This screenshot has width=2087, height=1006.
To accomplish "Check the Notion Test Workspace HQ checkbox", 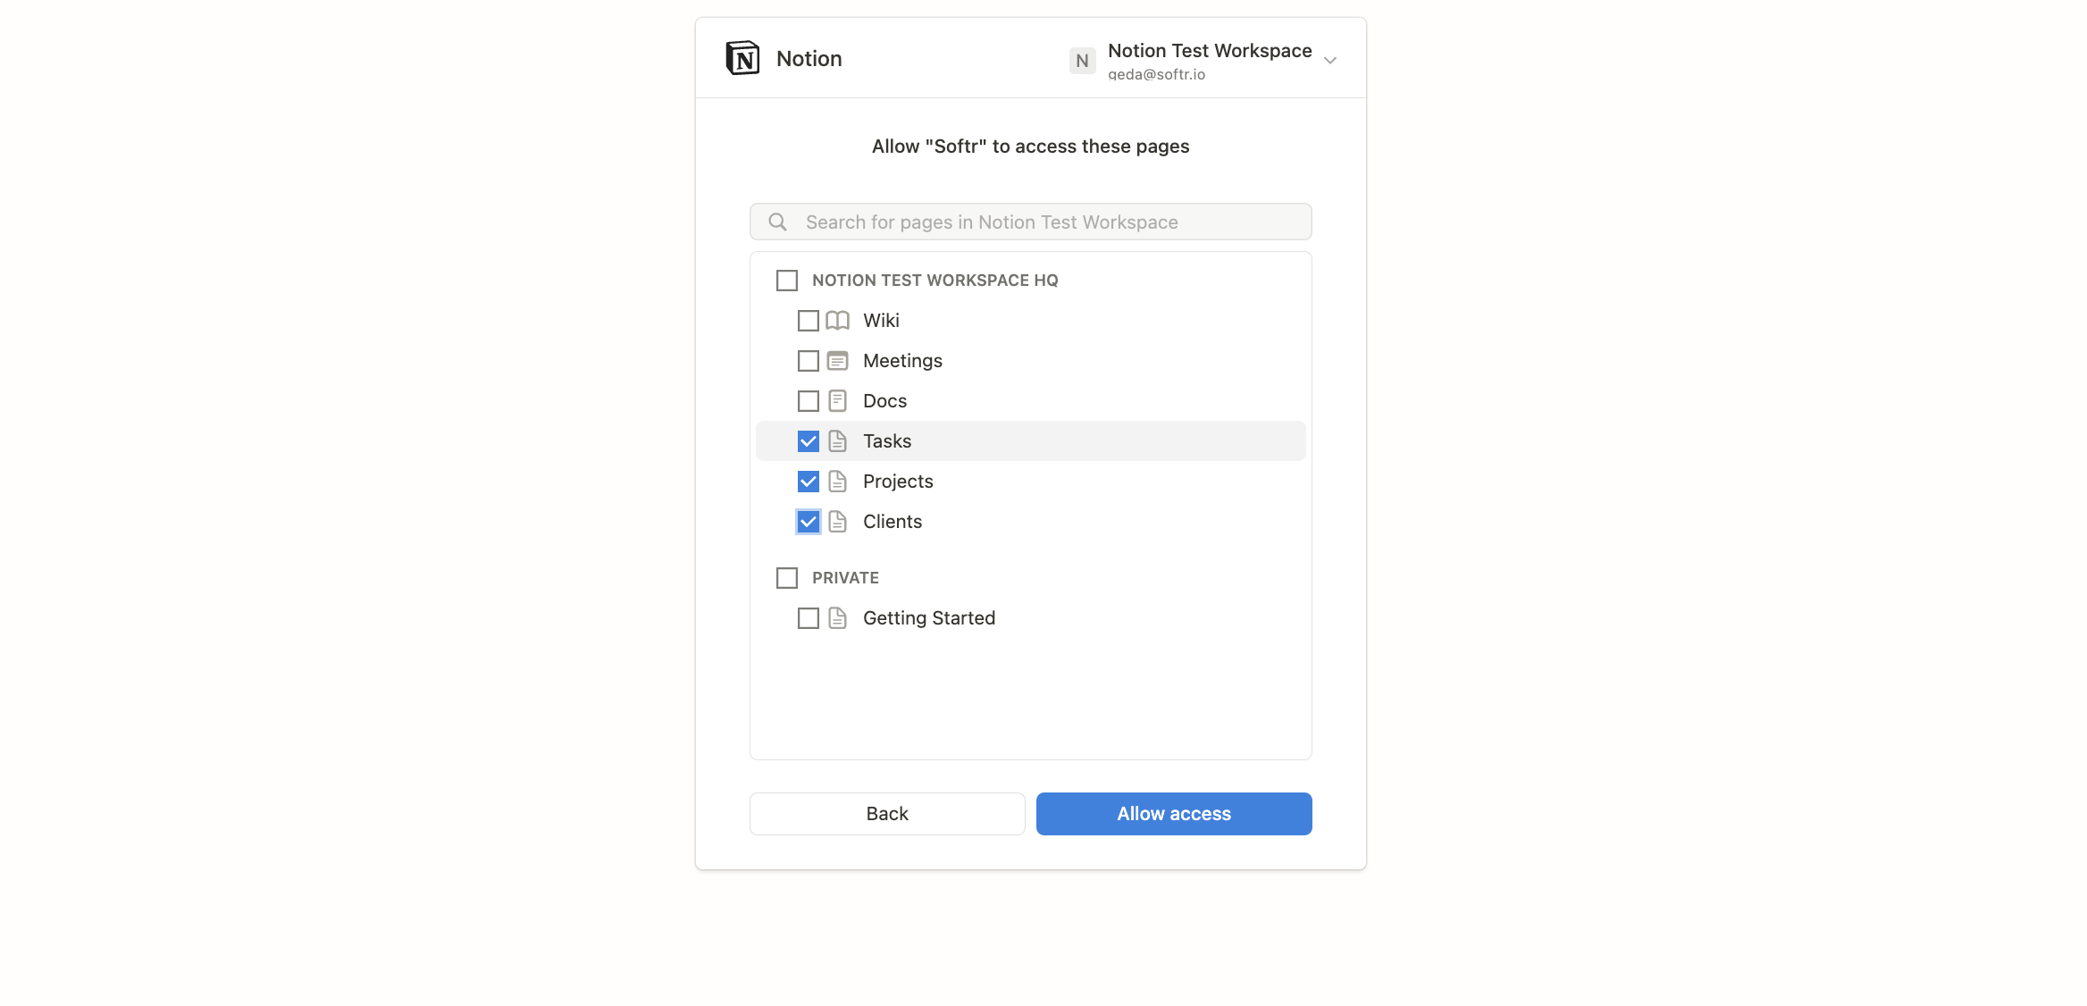I will 786,280.
